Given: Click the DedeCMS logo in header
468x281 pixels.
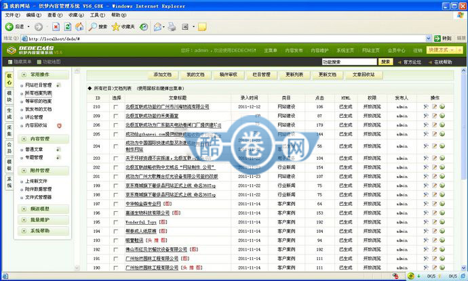Looking at the screenshot, I should (34, 49).
